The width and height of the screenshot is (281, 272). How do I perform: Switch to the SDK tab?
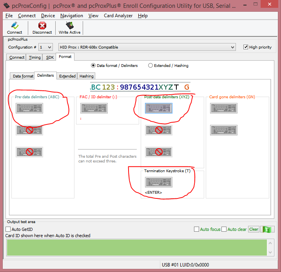50,58
